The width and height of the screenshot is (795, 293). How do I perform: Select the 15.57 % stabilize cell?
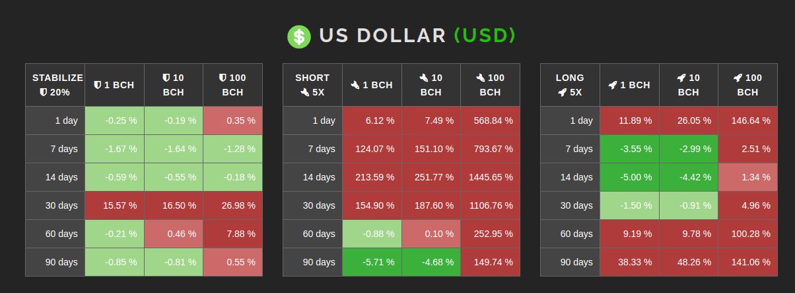coord(114,205)
